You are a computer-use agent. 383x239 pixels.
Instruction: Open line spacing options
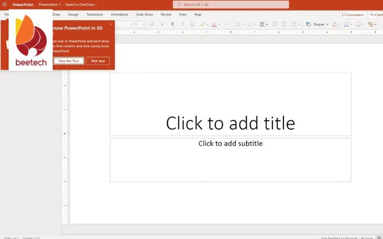click(295, 24)
